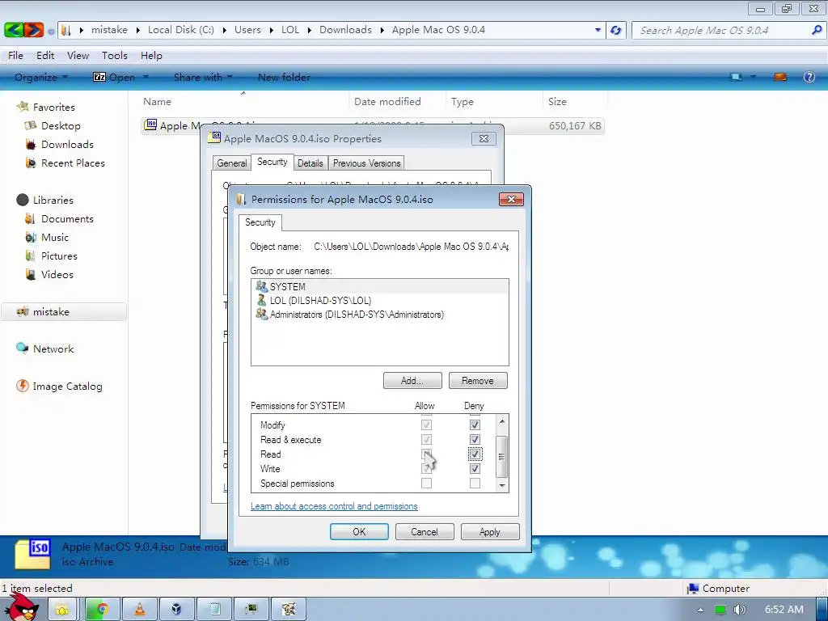This screenshot has width=828, height=621.
Task: Click the Remove button
Action: point(478,381)
